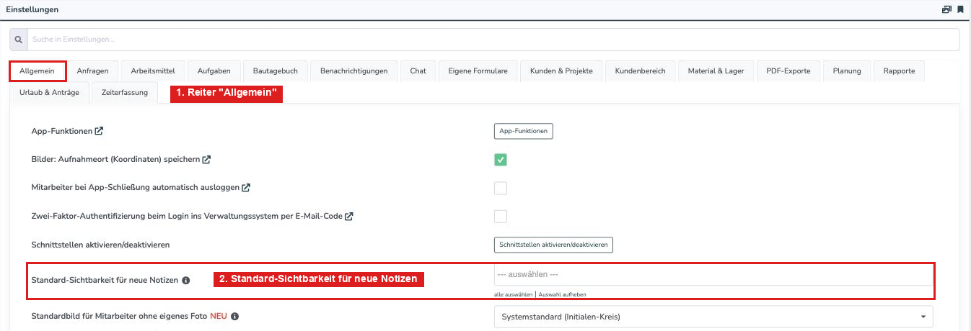This screenshot has height=331, width=971.
Task: Open the Rapporte tab
Action: coord(899,71)
